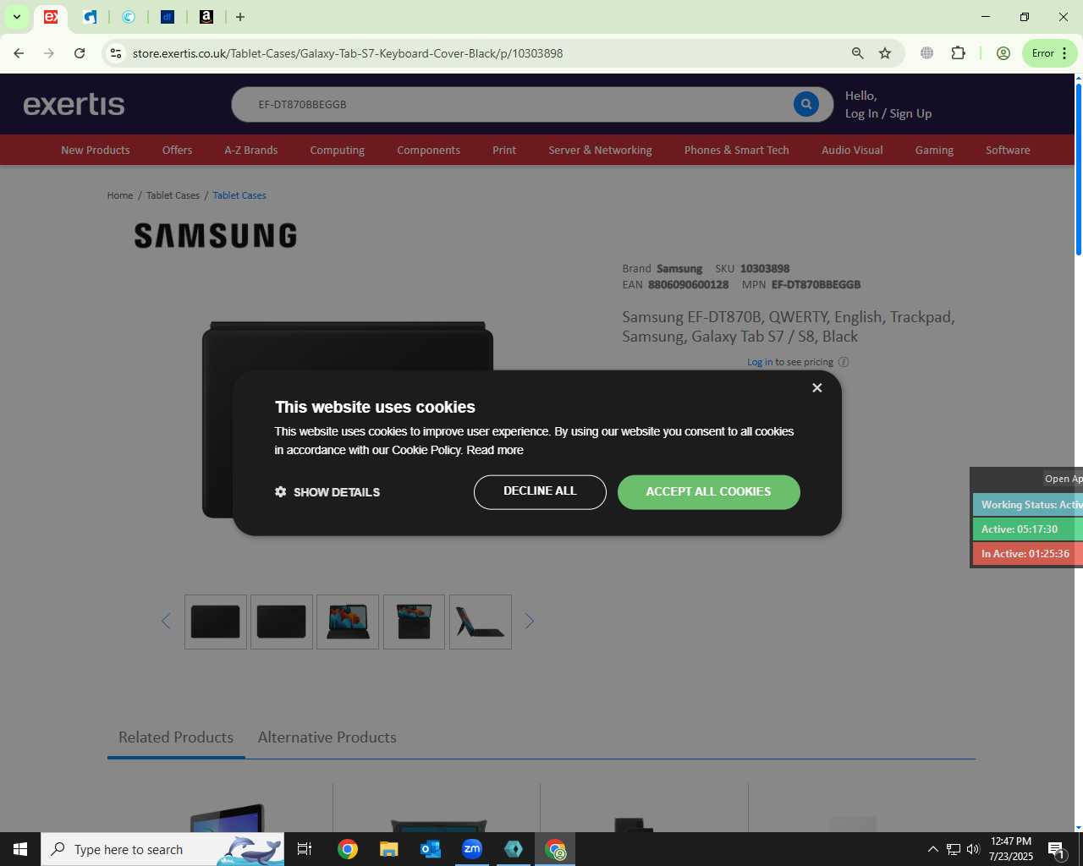The height and width of the screenshot is (866, 1083).
Task: Click browser back arrow
Action: pos(19,53)
